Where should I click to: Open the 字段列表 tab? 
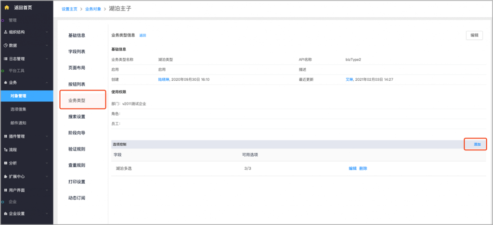click(x=77, y=51)
